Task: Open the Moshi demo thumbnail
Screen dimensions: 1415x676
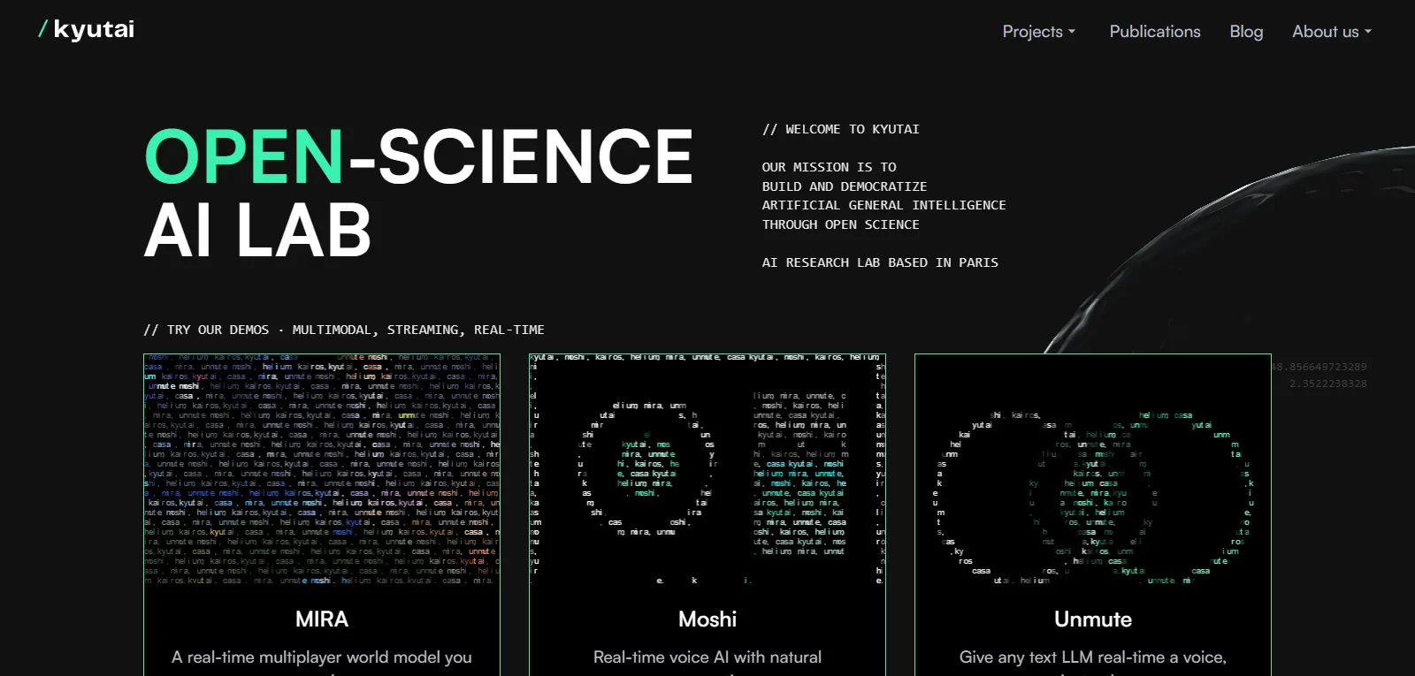Action: pos(707,469)
